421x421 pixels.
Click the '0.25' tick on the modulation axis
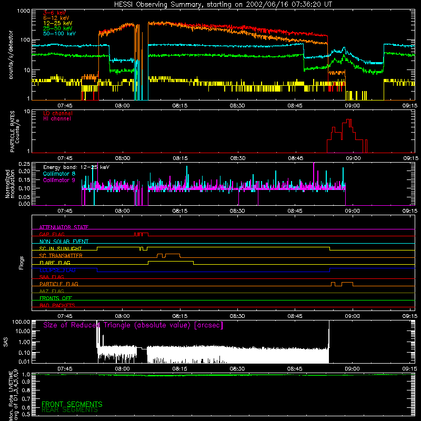[x=24, y=164]
